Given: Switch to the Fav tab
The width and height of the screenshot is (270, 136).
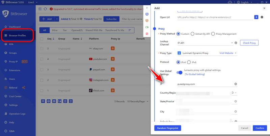Looking at the screenshot, I should click(x=65, y=30).
